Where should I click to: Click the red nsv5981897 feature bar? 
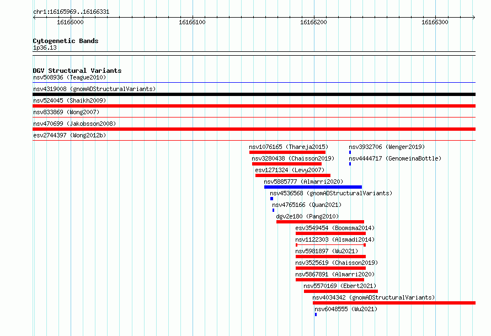[330, 257]
